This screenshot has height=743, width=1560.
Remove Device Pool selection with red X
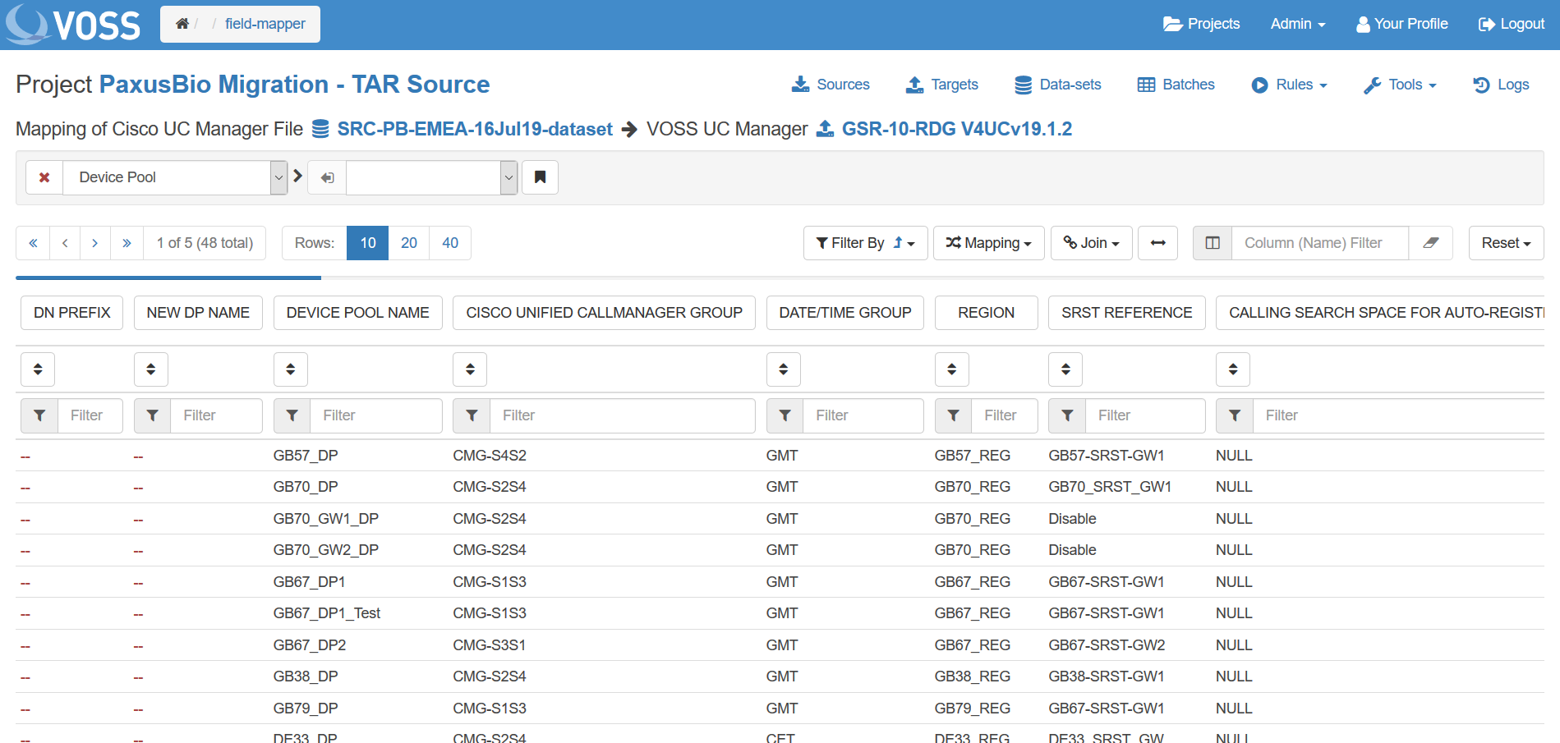[44, 177]
